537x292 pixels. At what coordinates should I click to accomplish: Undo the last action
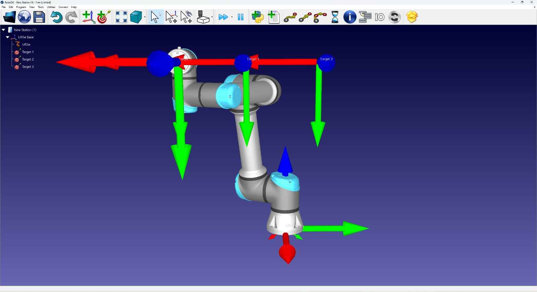pos(56,17)
